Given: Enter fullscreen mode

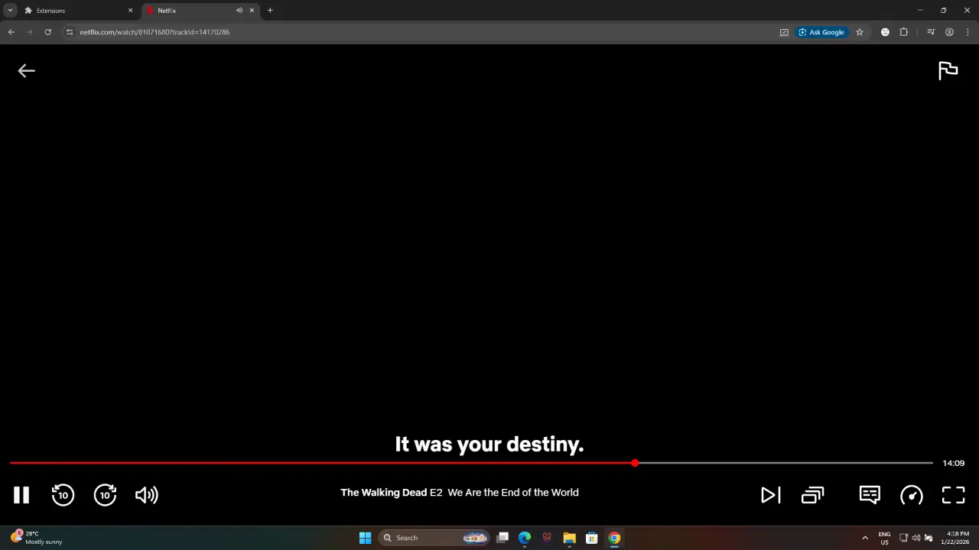Looking at the screenshot, I should [x=953, y=495].
